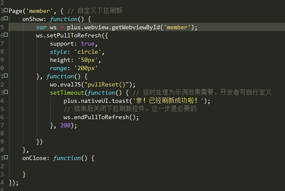Image resolution: width=285 pixels, height=191 pixels.
Task: Click the closing '});' on last line
Action: (x=14, y=183)
